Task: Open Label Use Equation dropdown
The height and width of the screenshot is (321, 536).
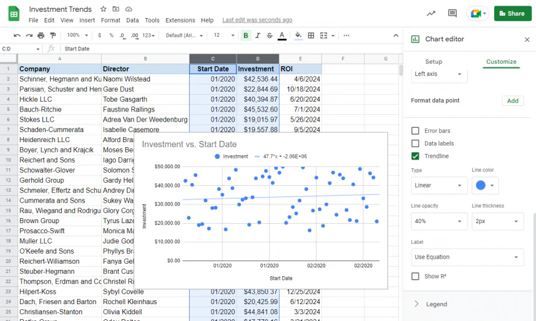Action: pos(467,257)
